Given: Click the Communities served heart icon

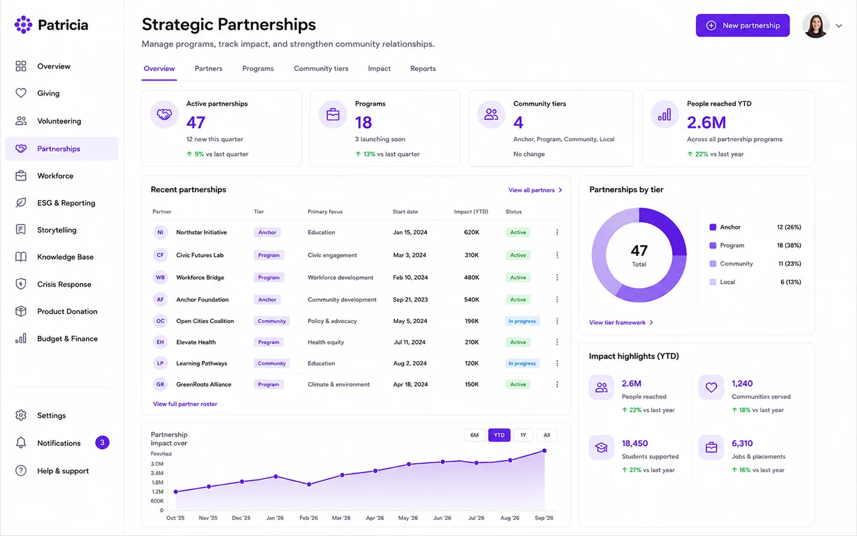Looking at the screenshot, I should pos(711,387).
